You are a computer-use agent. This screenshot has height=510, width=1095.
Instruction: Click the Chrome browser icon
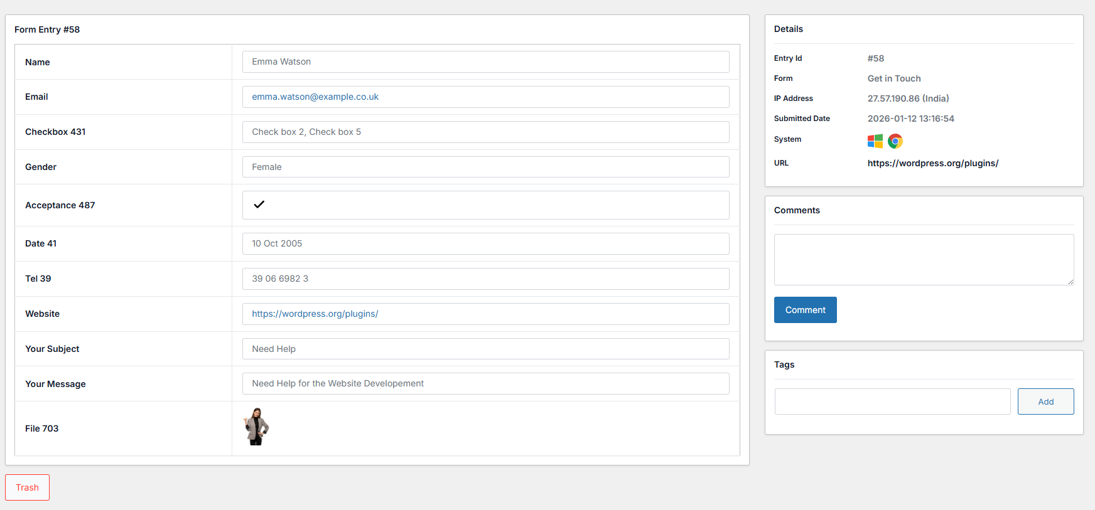(895, 141)
